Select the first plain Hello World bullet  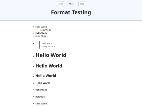click(x=41, y=27)
